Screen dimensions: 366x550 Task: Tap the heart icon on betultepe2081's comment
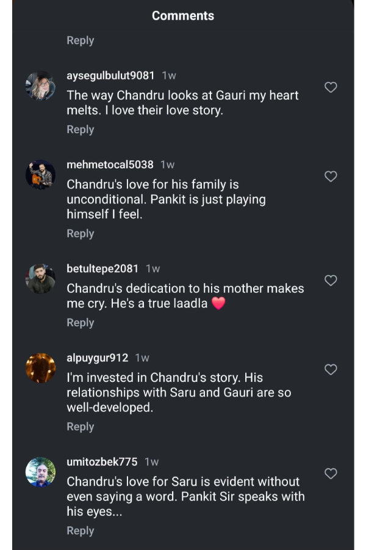pos(331,280)
